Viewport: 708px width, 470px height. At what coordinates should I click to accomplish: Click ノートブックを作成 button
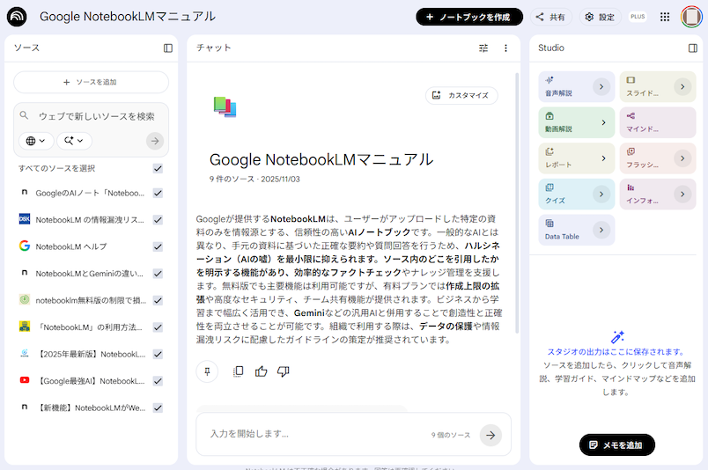click(469, 17)
